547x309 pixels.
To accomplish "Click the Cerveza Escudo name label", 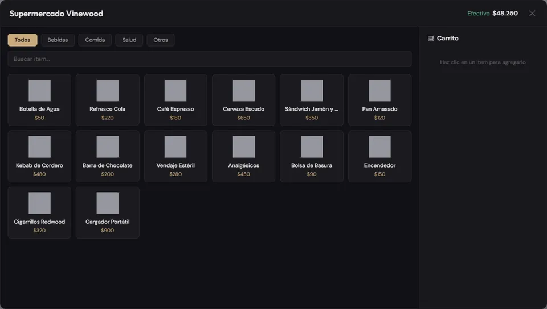I will click(243, 109).
